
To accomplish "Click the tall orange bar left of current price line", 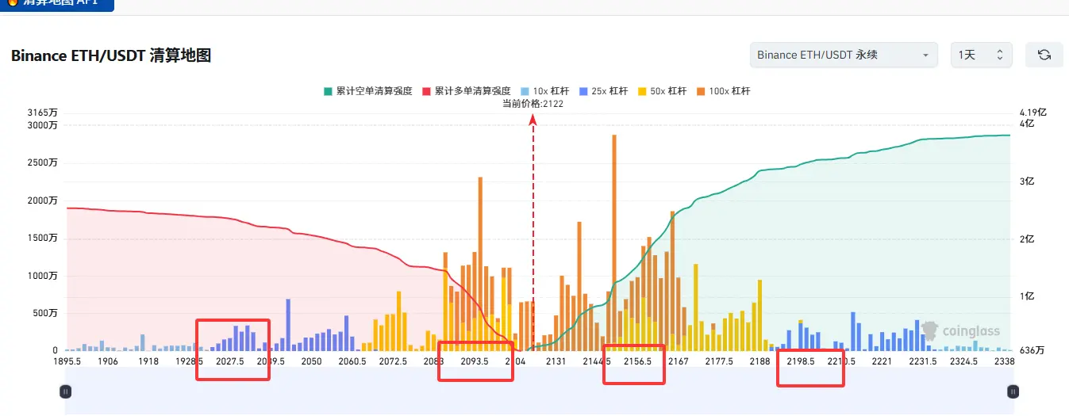I will pos(480,263).
